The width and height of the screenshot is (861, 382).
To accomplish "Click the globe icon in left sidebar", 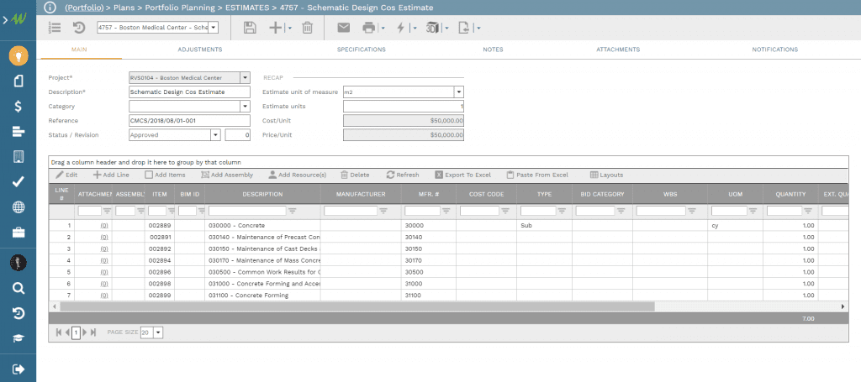I will [18, 207].
